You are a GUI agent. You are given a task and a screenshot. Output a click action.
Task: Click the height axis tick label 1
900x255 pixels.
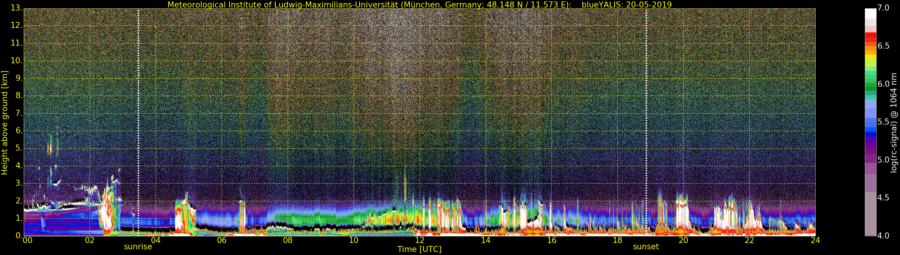point(19,218)
